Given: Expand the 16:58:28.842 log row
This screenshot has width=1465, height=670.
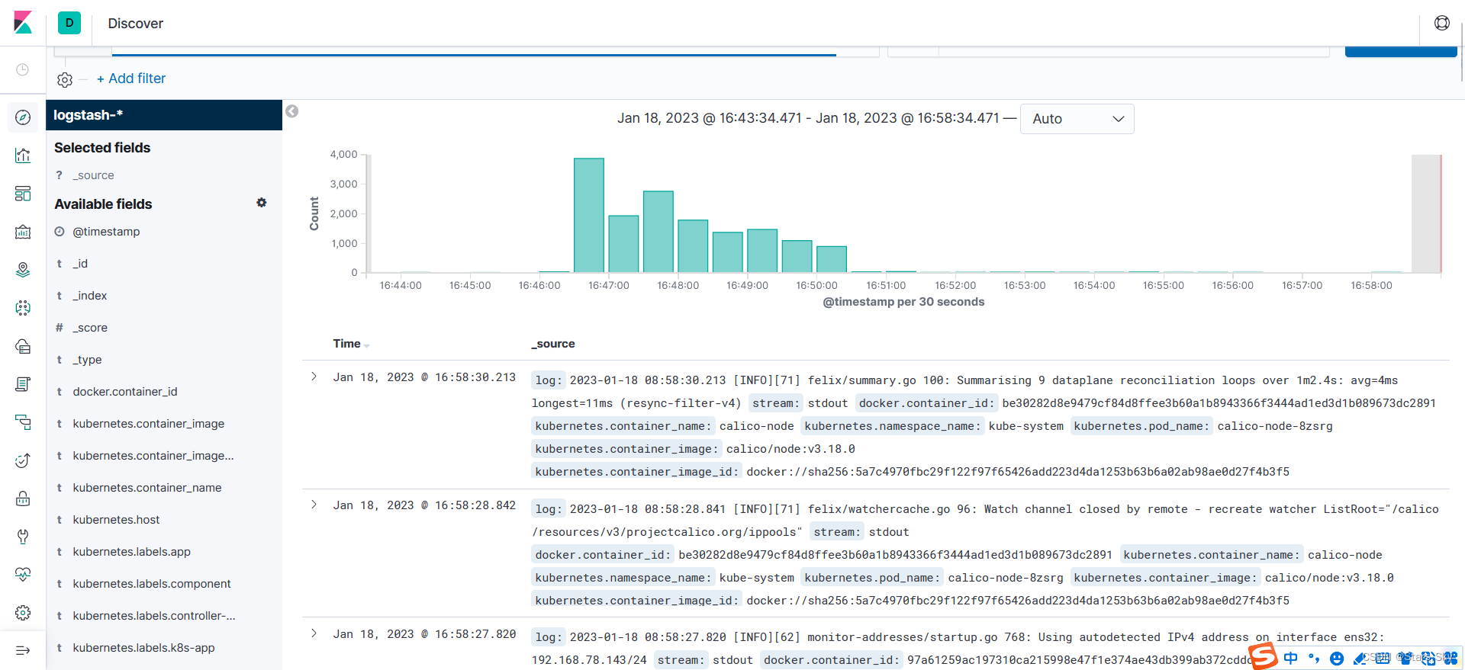Looking at the screenshot, I should click(314, 505).
